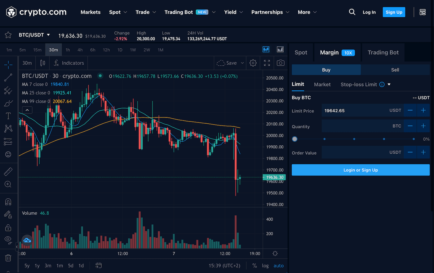Click the quantity percentage slider handle
This screenshot has width=434, height=273.
tap(295, 139)
